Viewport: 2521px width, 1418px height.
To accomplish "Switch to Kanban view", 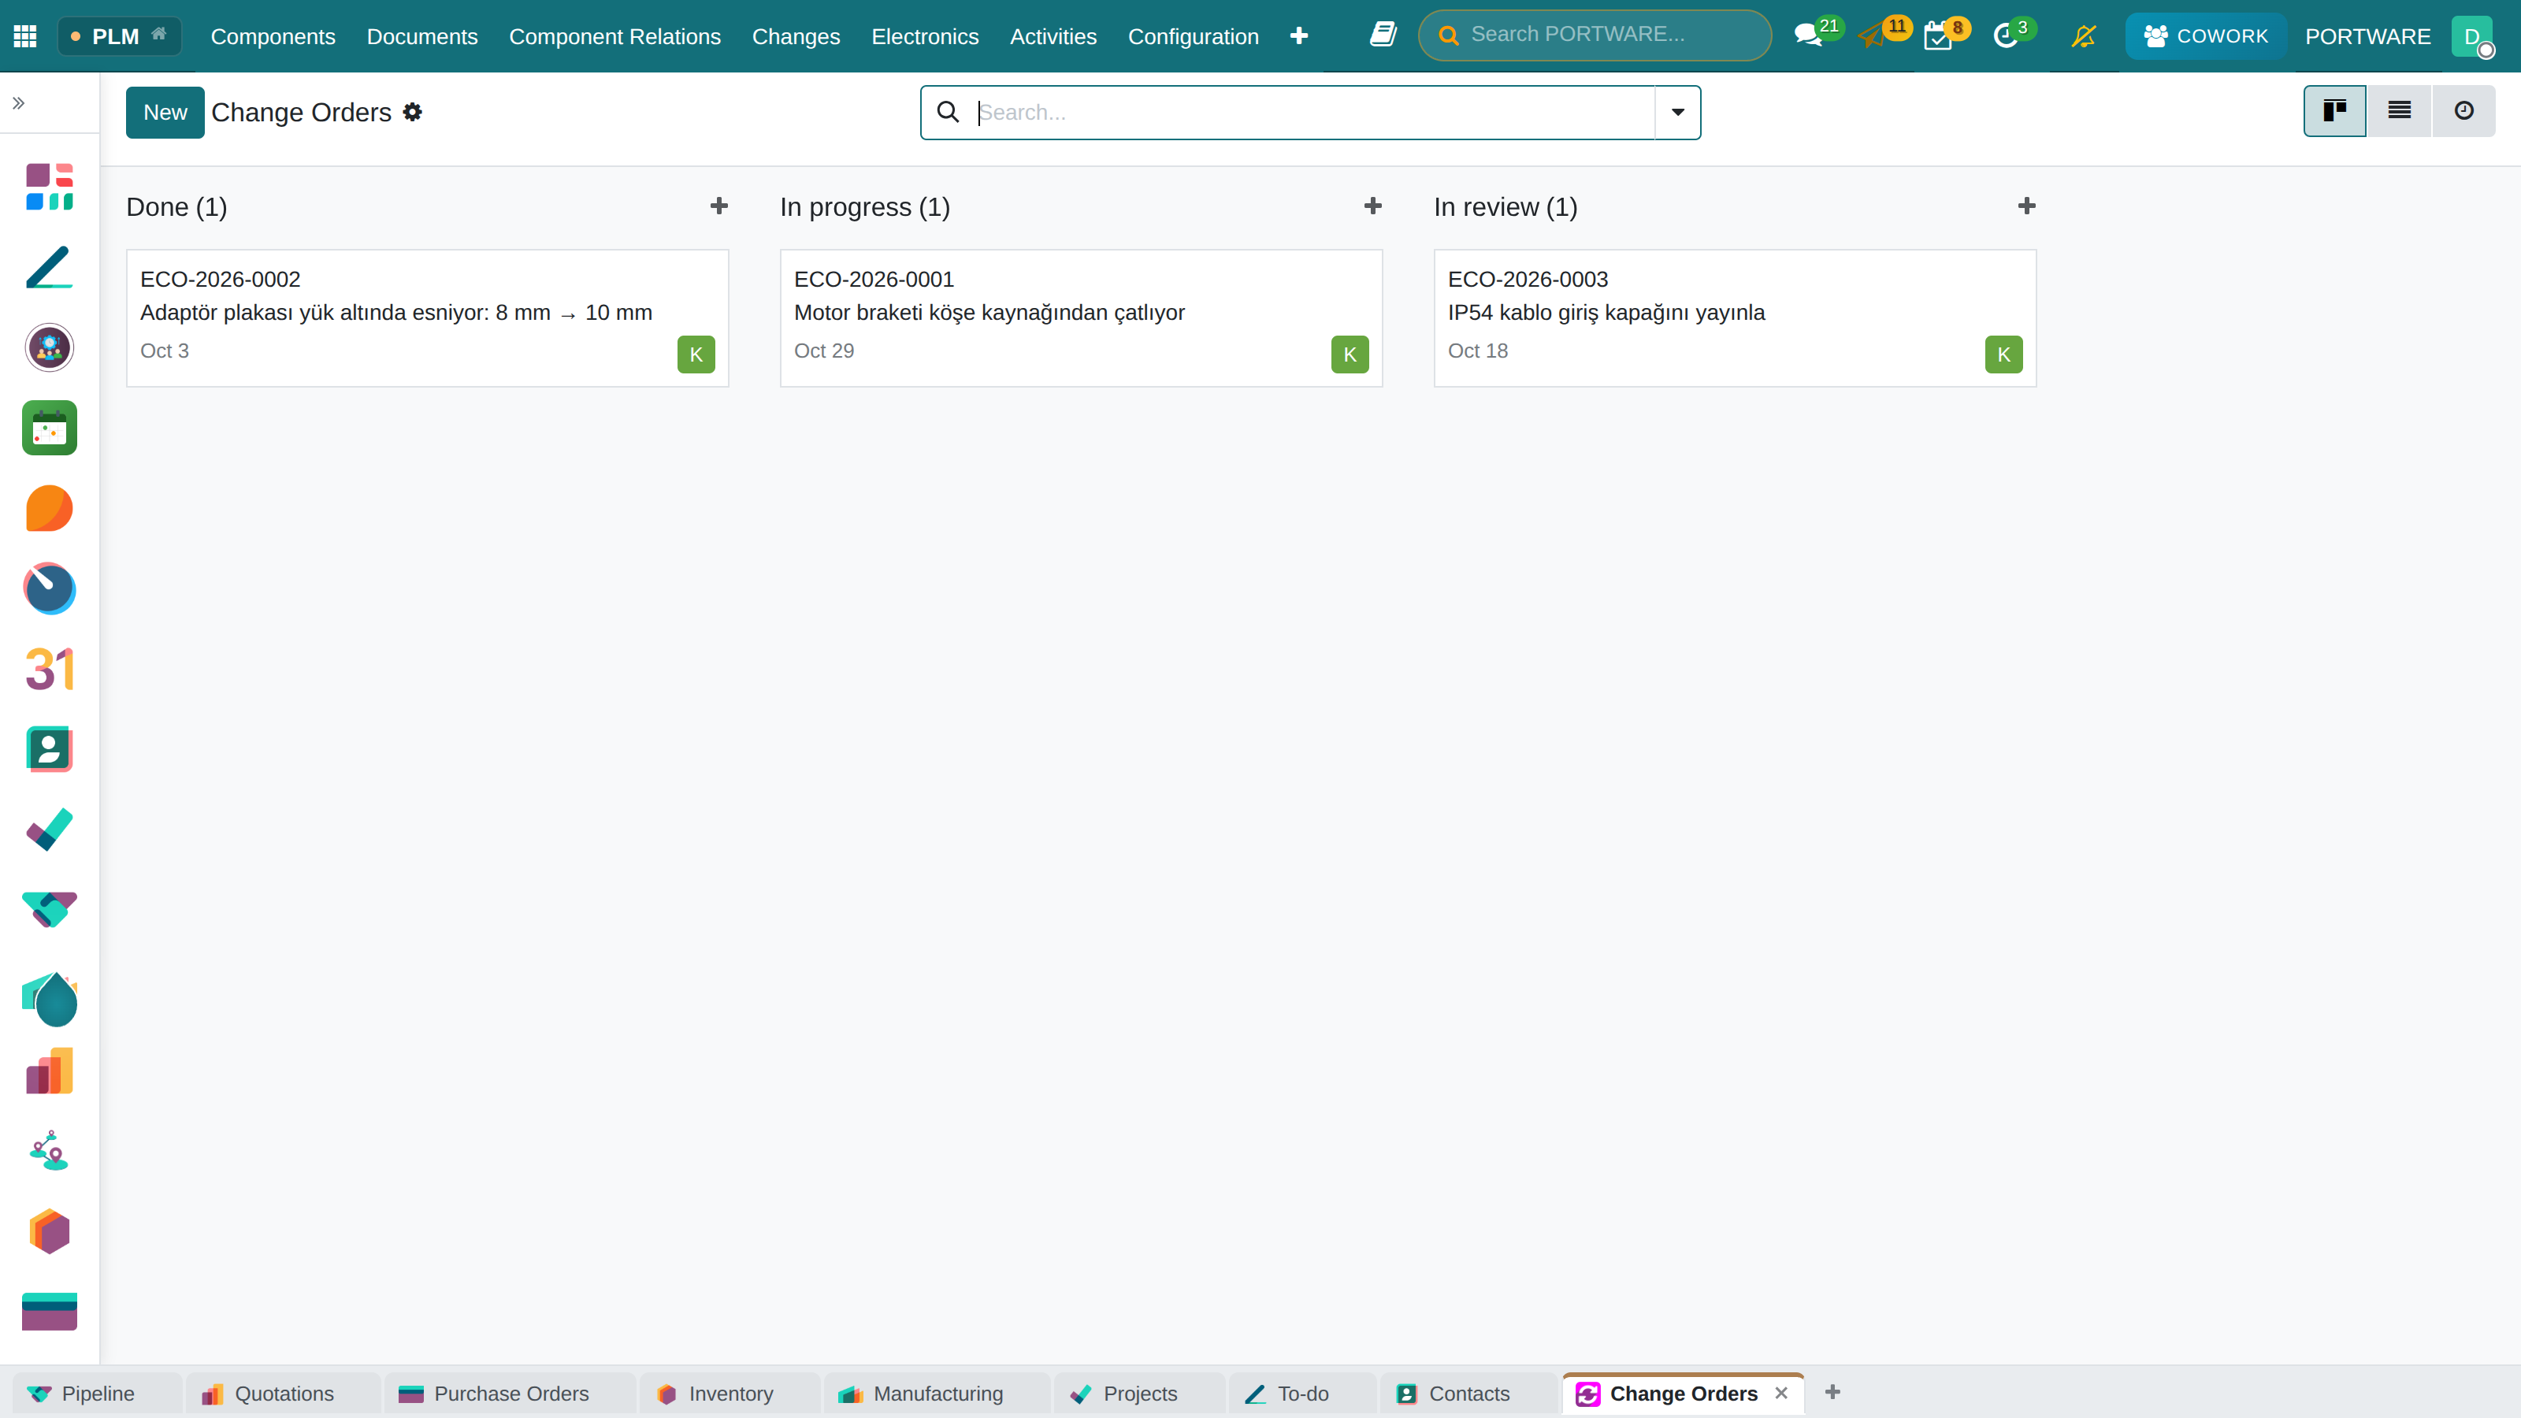I will (x=2335, y=110).
